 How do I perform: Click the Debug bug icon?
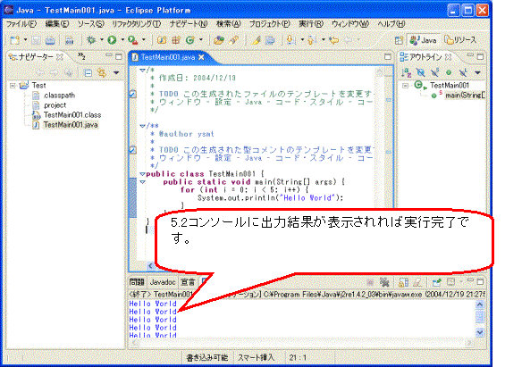point(91,40)
